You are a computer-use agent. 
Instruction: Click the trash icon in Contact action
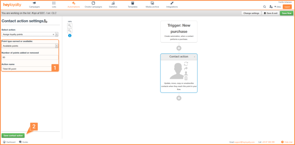(x=186, y=78)
